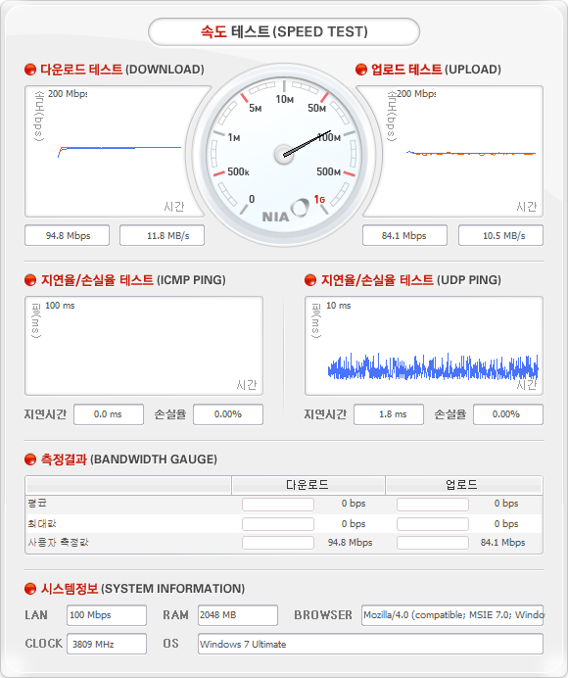The image size is (568, 678).
Task: Click the LAN 100 Mbps field
Action: click(x=107, y=615)
